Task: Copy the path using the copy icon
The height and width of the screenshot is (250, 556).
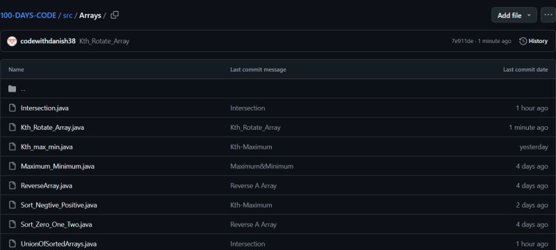Action: [115, 15]
